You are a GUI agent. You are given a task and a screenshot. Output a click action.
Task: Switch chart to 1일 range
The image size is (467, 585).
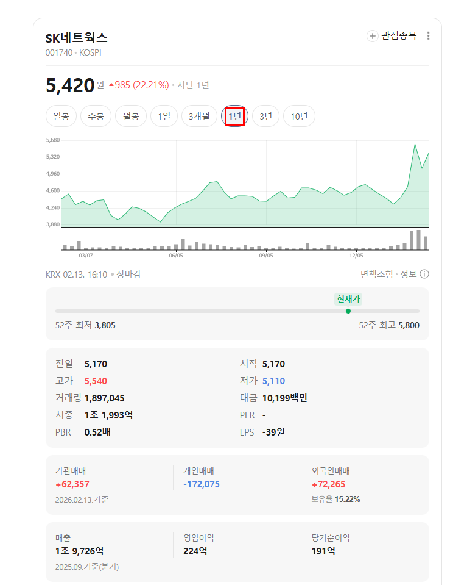[164, 117]
